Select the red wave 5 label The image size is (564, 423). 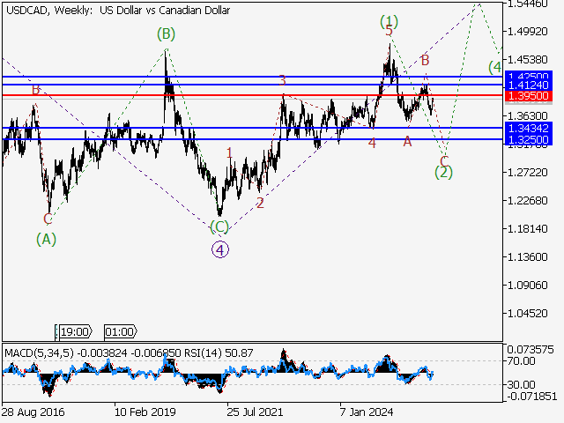point(389,32)
